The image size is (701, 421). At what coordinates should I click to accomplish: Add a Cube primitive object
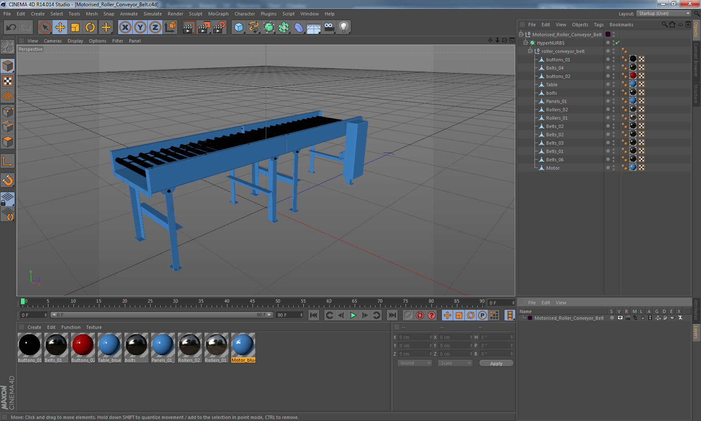(x=239, y=28)
